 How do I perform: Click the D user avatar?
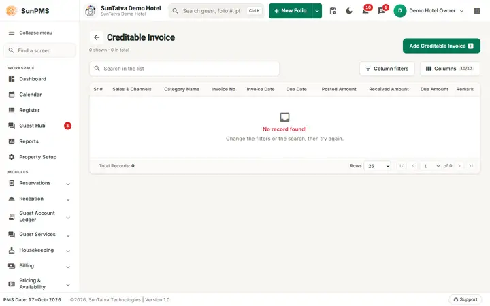pyautogui.click(x=400, y=11)
